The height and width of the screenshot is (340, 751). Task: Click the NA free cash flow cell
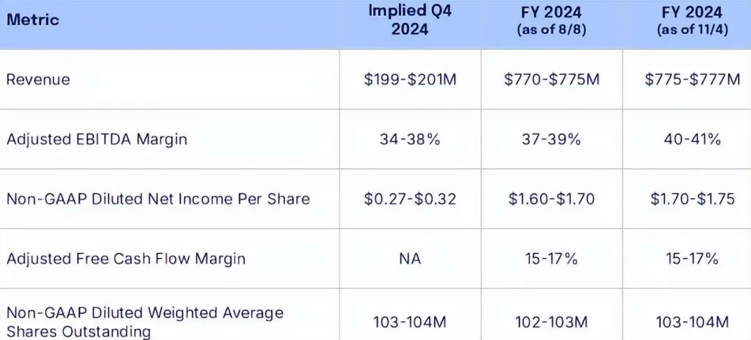(410, 259)
